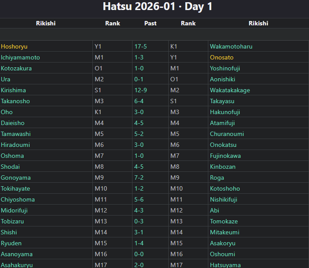Open Tomokaze's rikishi page
309x268 pixels.
(224, 221)
